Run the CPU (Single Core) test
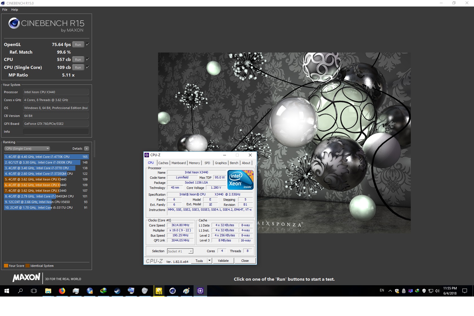 (78, 67)
